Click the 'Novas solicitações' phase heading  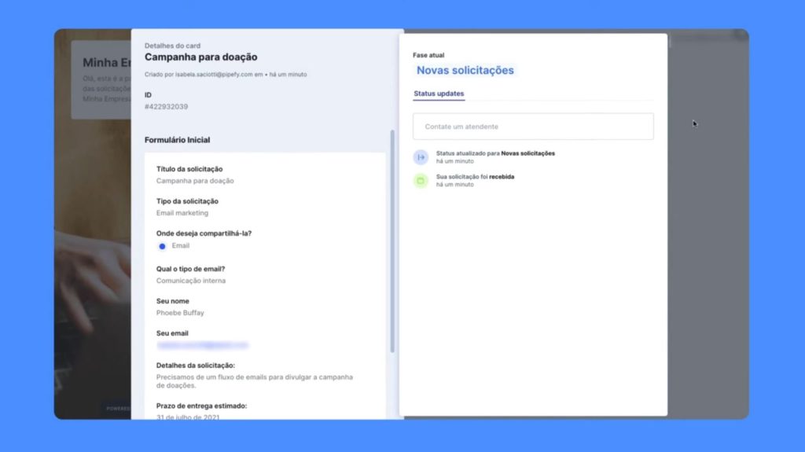tap(465, 71)
